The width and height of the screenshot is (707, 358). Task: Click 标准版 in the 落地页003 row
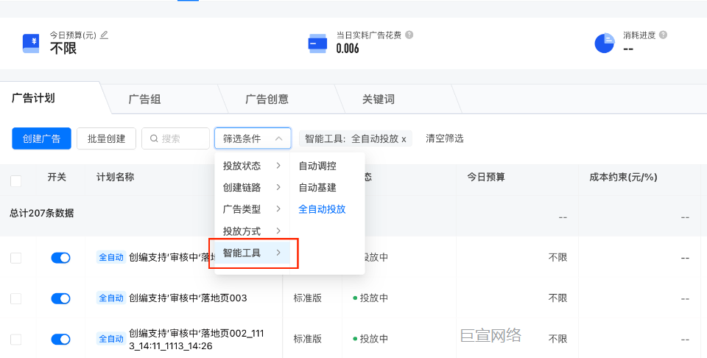[308, 298]
